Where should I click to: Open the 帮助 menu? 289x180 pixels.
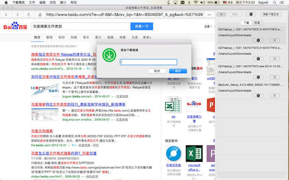[74, 2]
